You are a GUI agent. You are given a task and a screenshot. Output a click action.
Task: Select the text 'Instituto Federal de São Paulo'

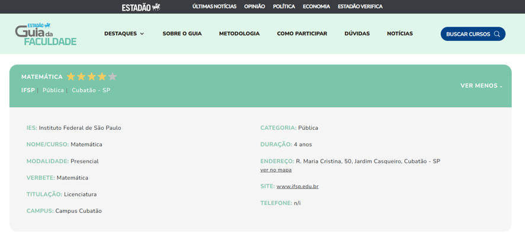pos(80,128)
